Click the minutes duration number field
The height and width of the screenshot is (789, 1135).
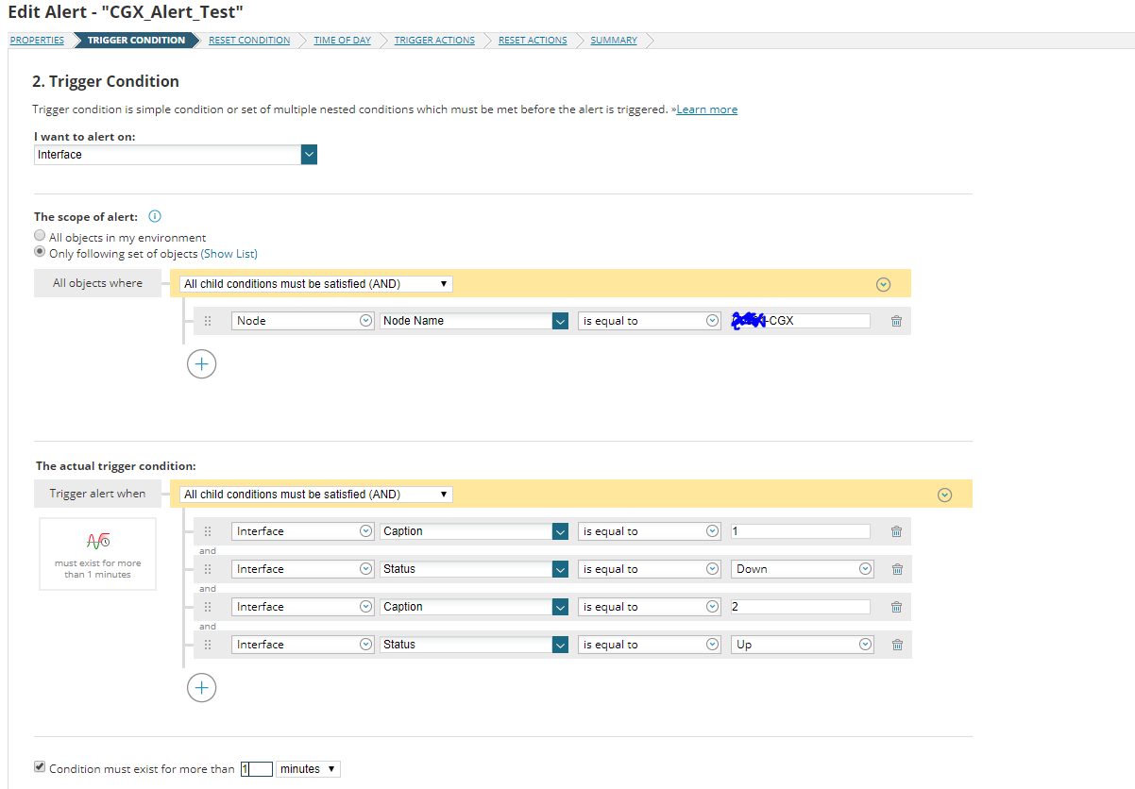tap(256, 769)
